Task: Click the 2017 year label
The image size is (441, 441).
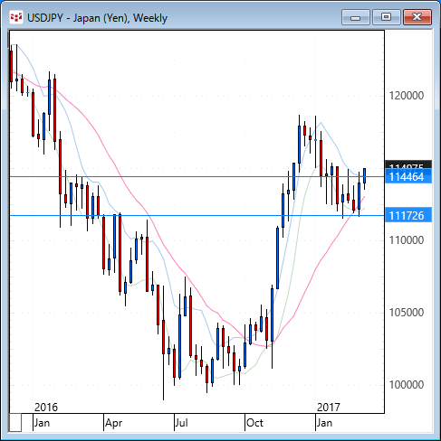Action: (x=329, y=408)
